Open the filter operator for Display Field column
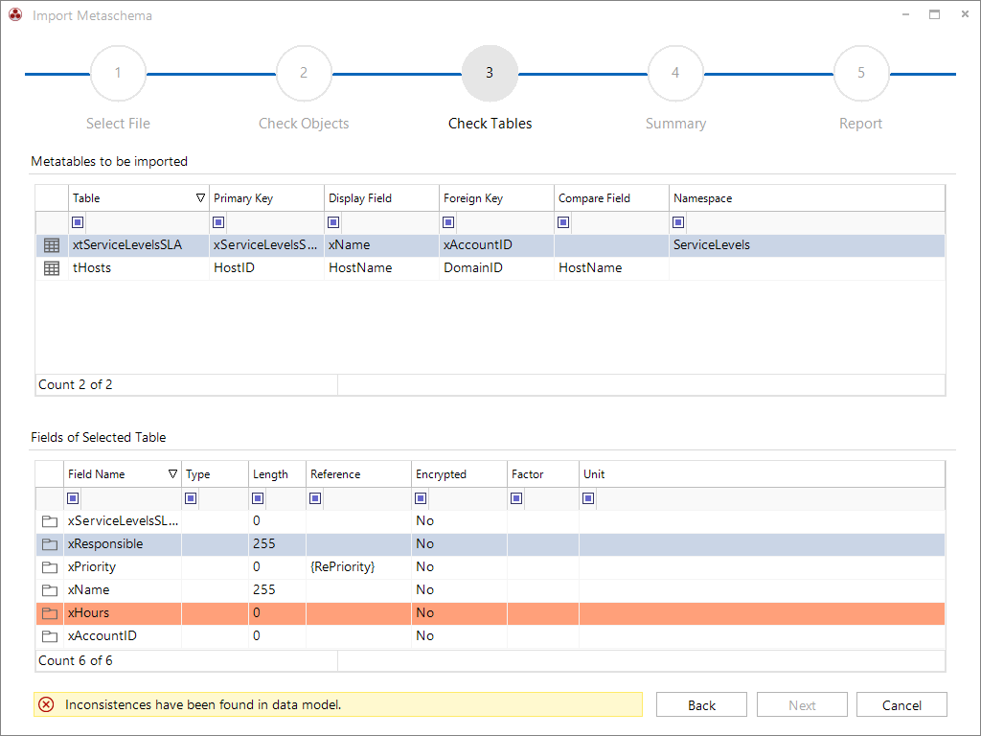Screen dimensions: 981x736 point(333,222)
